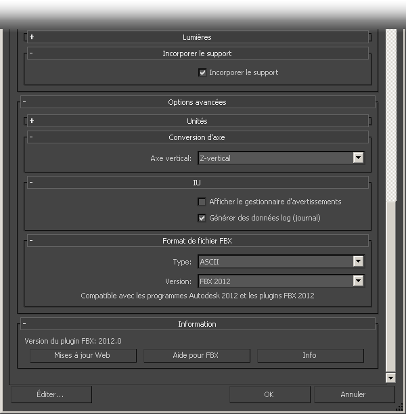
Task: Click the window resize grip corner
Action: click(x=400, y=408)
